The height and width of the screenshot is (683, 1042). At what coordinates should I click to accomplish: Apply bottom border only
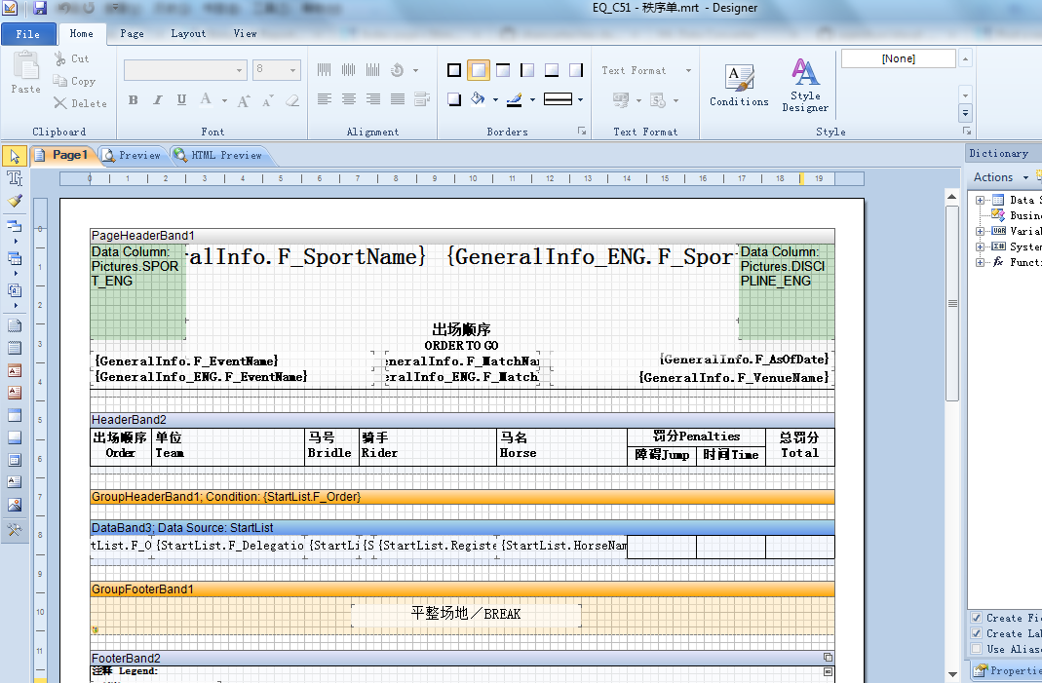552,70
